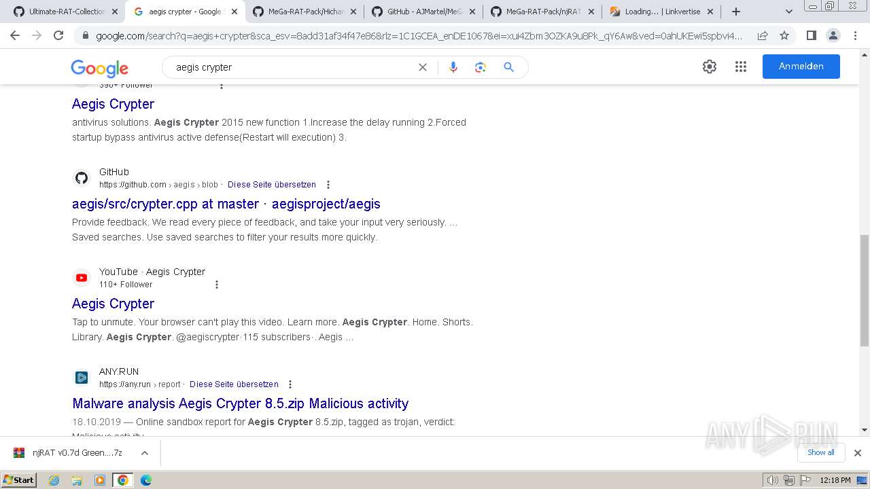870x489 pixels.
Task: Click the Anmelden sign-in button
Action: [x=801, y=67]
